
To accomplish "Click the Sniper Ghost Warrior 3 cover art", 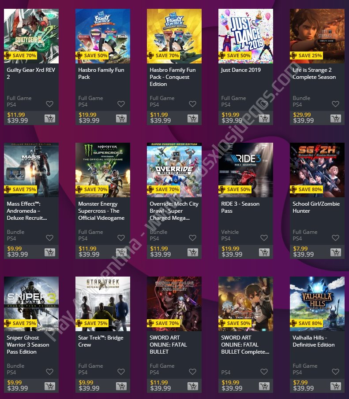I will (31, 304).
